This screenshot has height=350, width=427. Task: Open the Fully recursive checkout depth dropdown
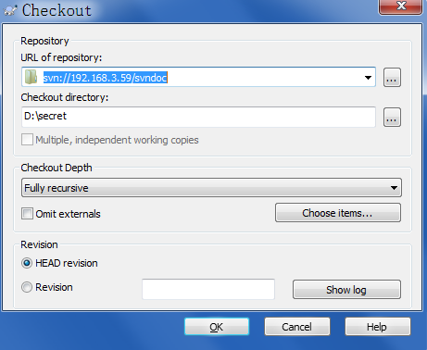coord(211,188)
